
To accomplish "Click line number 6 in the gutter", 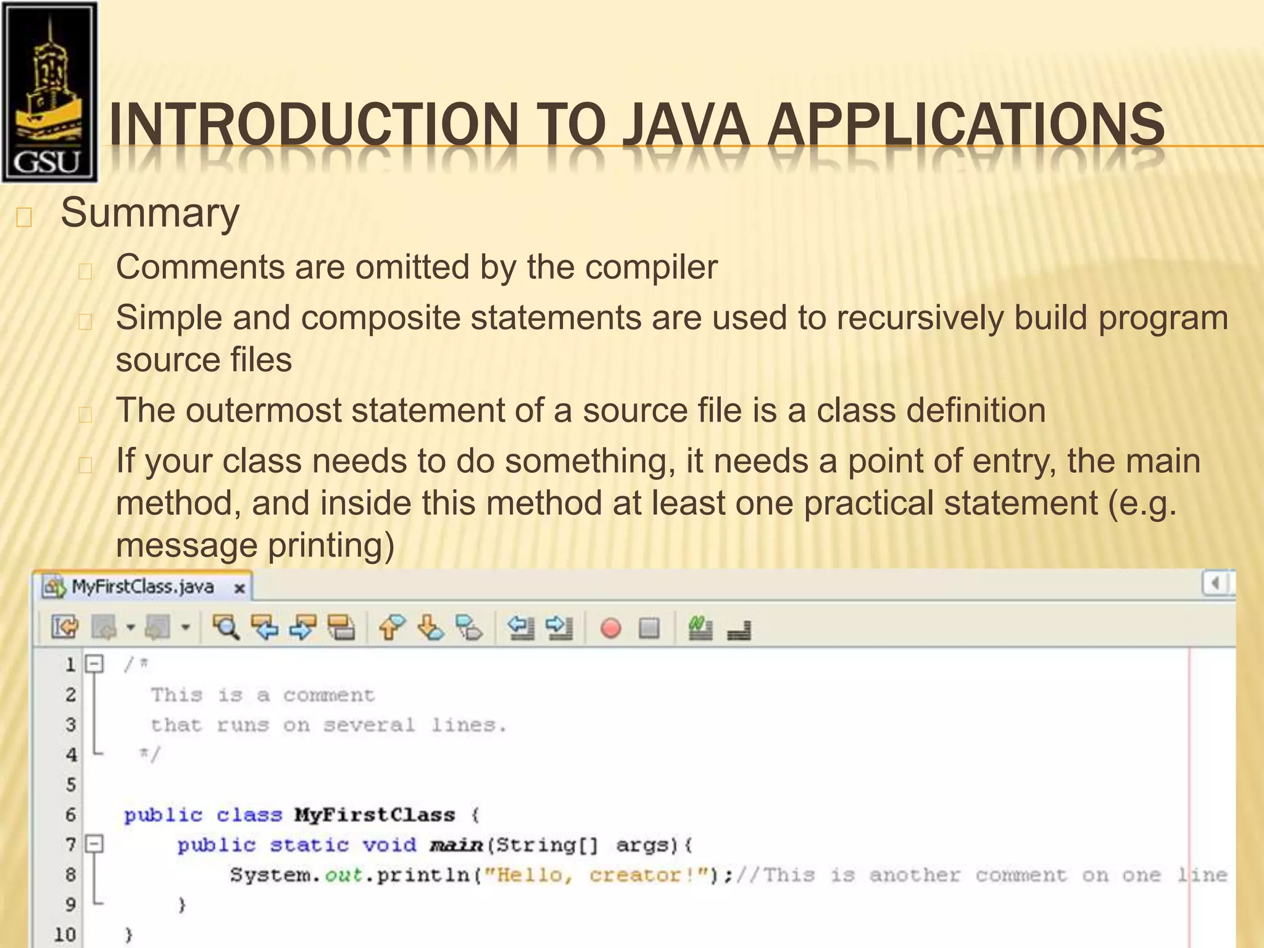I will pyautogui.click(x=71, y=815).
